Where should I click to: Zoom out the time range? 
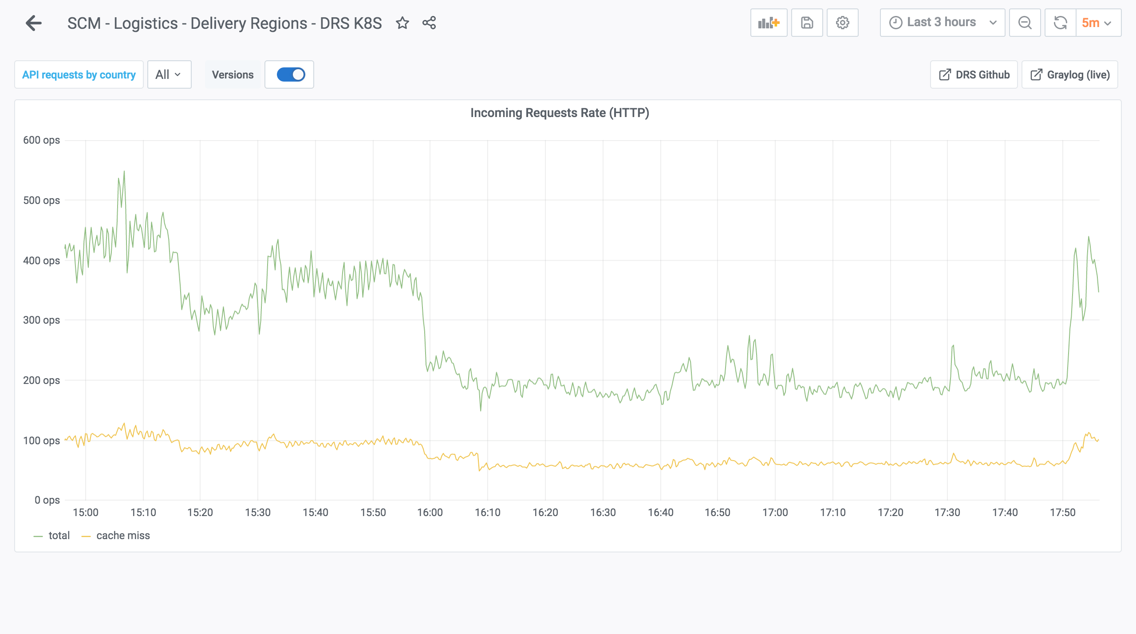pos(1025,23)
